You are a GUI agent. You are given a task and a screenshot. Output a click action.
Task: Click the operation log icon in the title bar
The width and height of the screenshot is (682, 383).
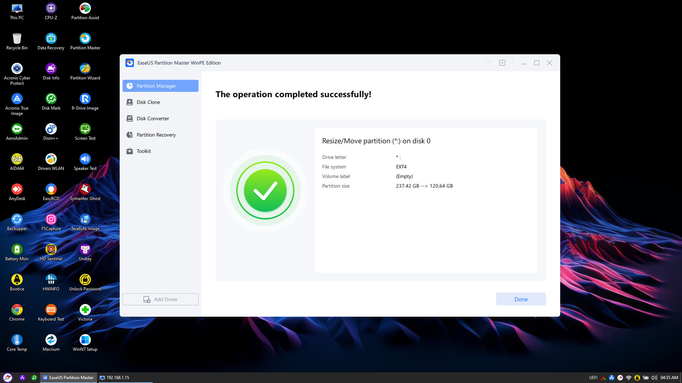coord(489,63)
